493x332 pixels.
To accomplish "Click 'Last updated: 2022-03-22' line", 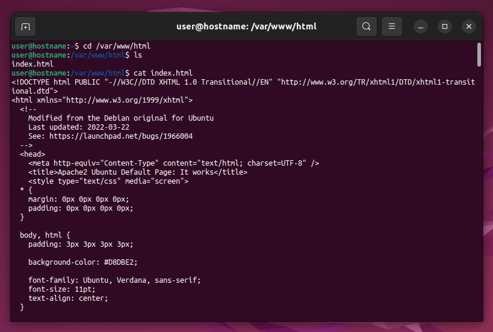I will pyautogui.click(x=79, y=127).
